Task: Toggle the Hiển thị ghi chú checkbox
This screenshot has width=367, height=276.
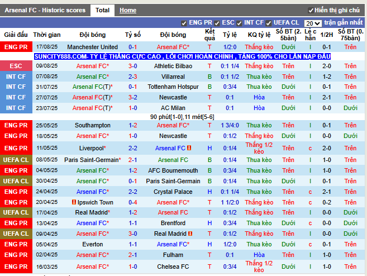Action: click(x=311, y=11)
